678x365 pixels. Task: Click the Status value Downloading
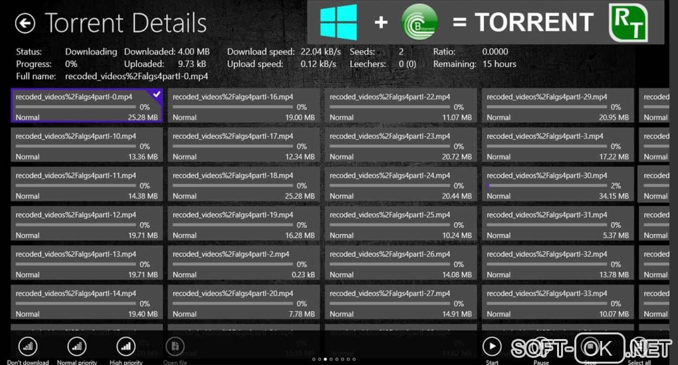tap(91, 52)
